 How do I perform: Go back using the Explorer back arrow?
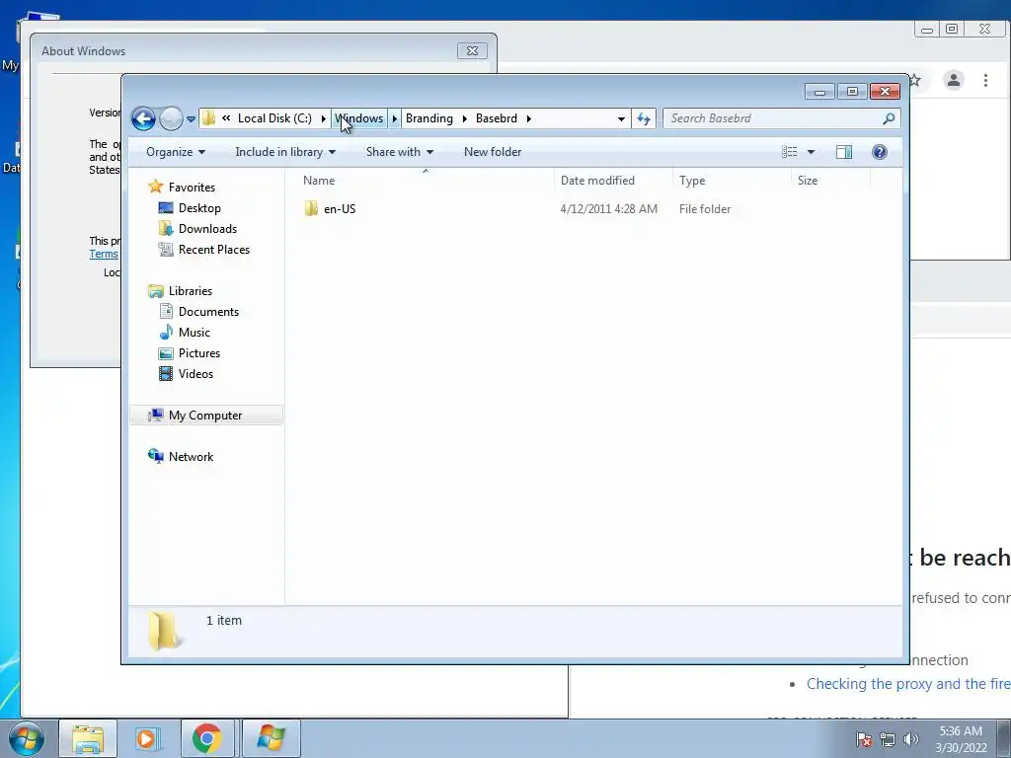(143, 118)
